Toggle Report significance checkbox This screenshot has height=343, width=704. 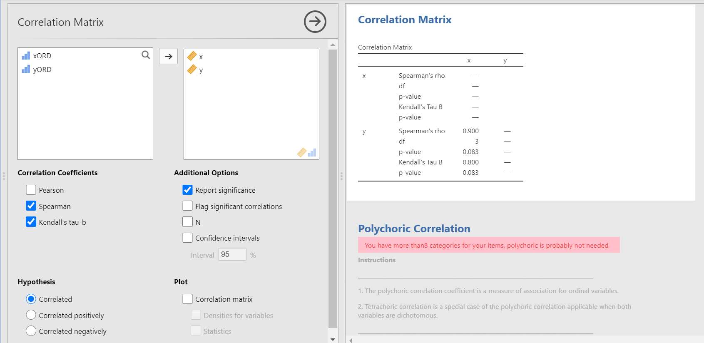coord(188,190)
